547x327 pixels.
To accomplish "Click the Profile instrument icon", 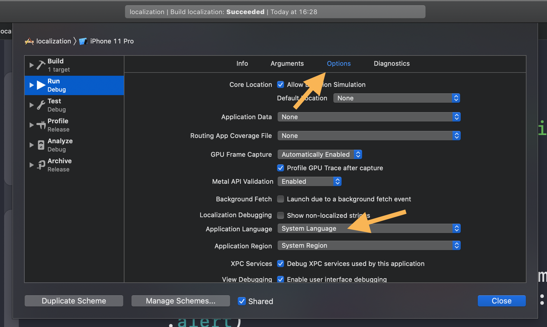I will [41, 125].
